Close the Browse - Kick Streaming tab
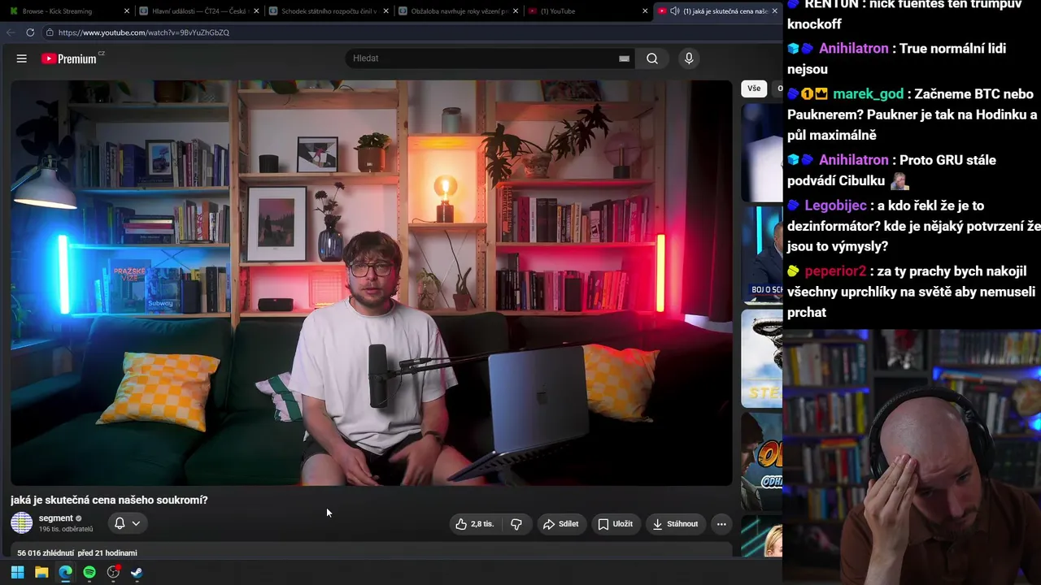1041x585 pixels. click(127, 11)
